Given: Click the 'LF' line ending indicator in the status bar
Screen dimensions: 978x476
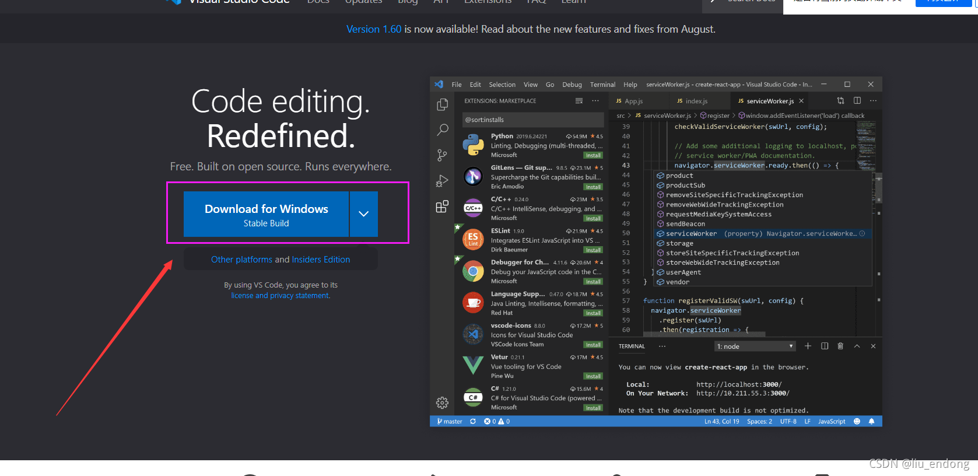Looking at the screenshot, I should 807,421.
